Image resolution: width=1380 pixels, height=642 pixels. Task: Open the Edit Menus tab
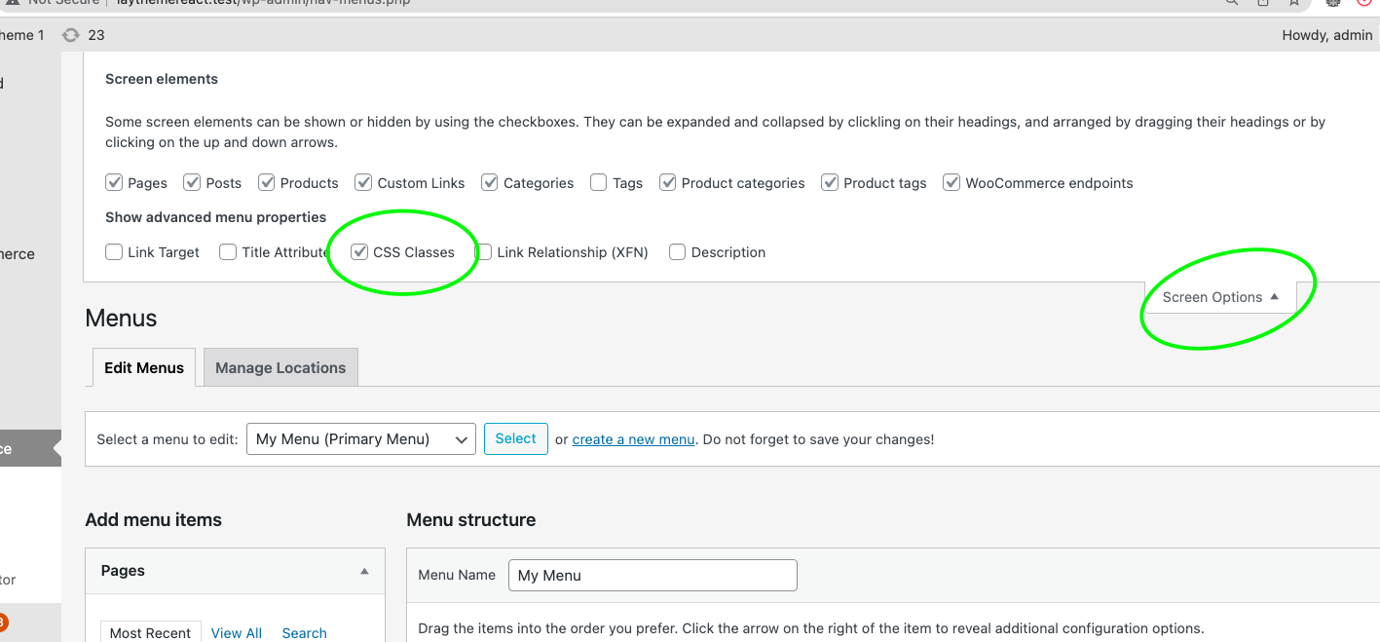pos(144,368)
